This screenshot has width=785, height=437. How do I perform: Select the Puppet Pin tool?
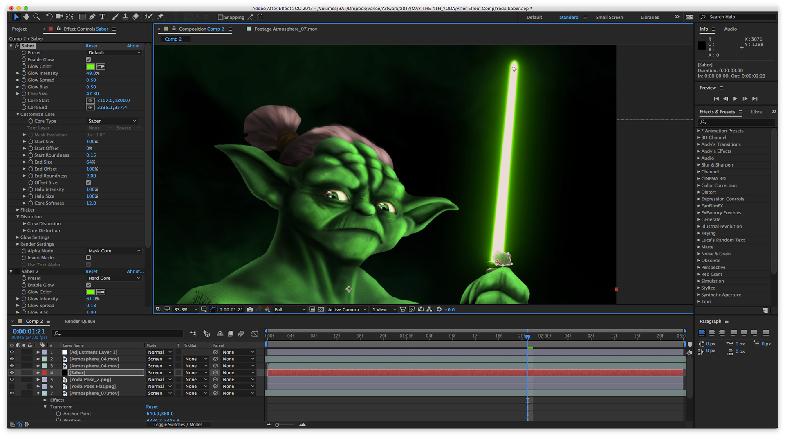tap(161, 17)
